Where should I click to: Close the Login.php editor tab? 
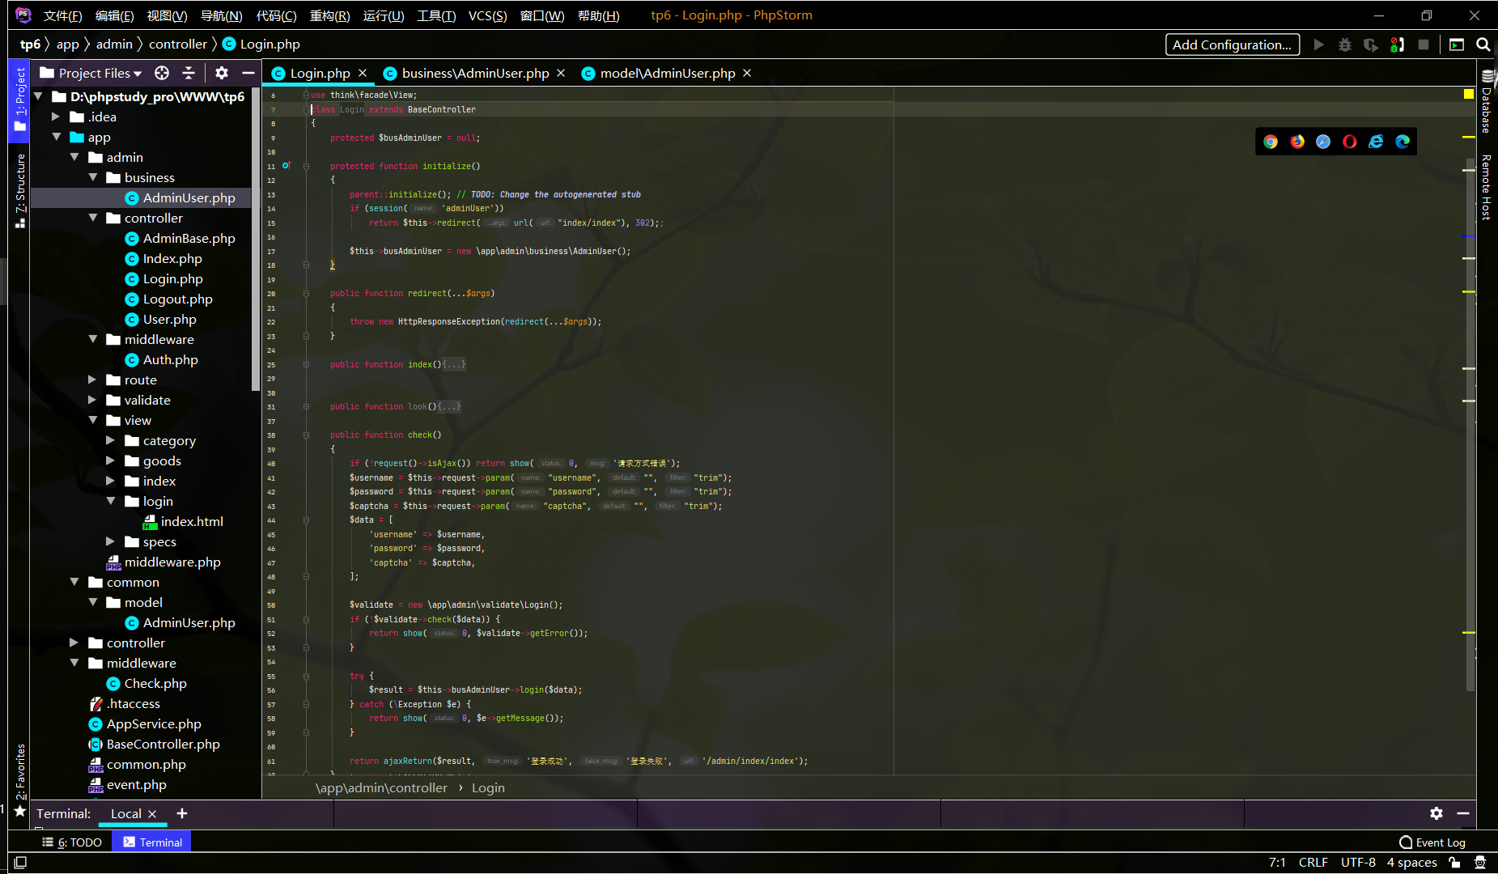[363, 73]
